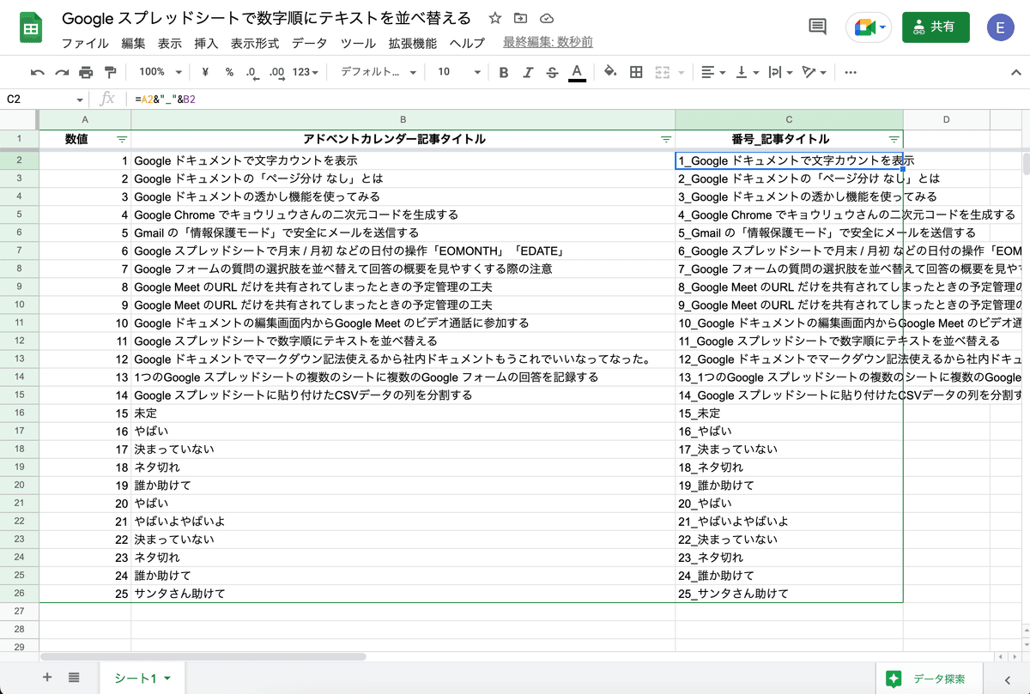
Task: Undo the last action
Action: (x=38, y=72)
